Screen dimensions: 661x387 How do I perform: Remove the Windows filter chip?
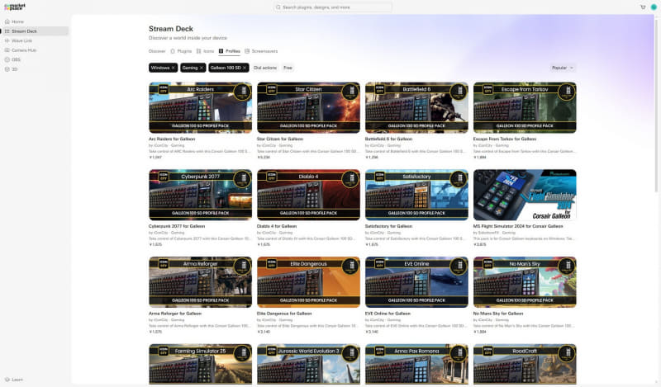pos(173,68)
